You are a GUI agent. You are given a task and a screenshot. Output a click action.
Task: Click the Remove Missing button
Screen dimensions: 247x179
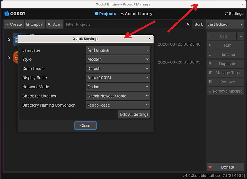tap(226, 91)
